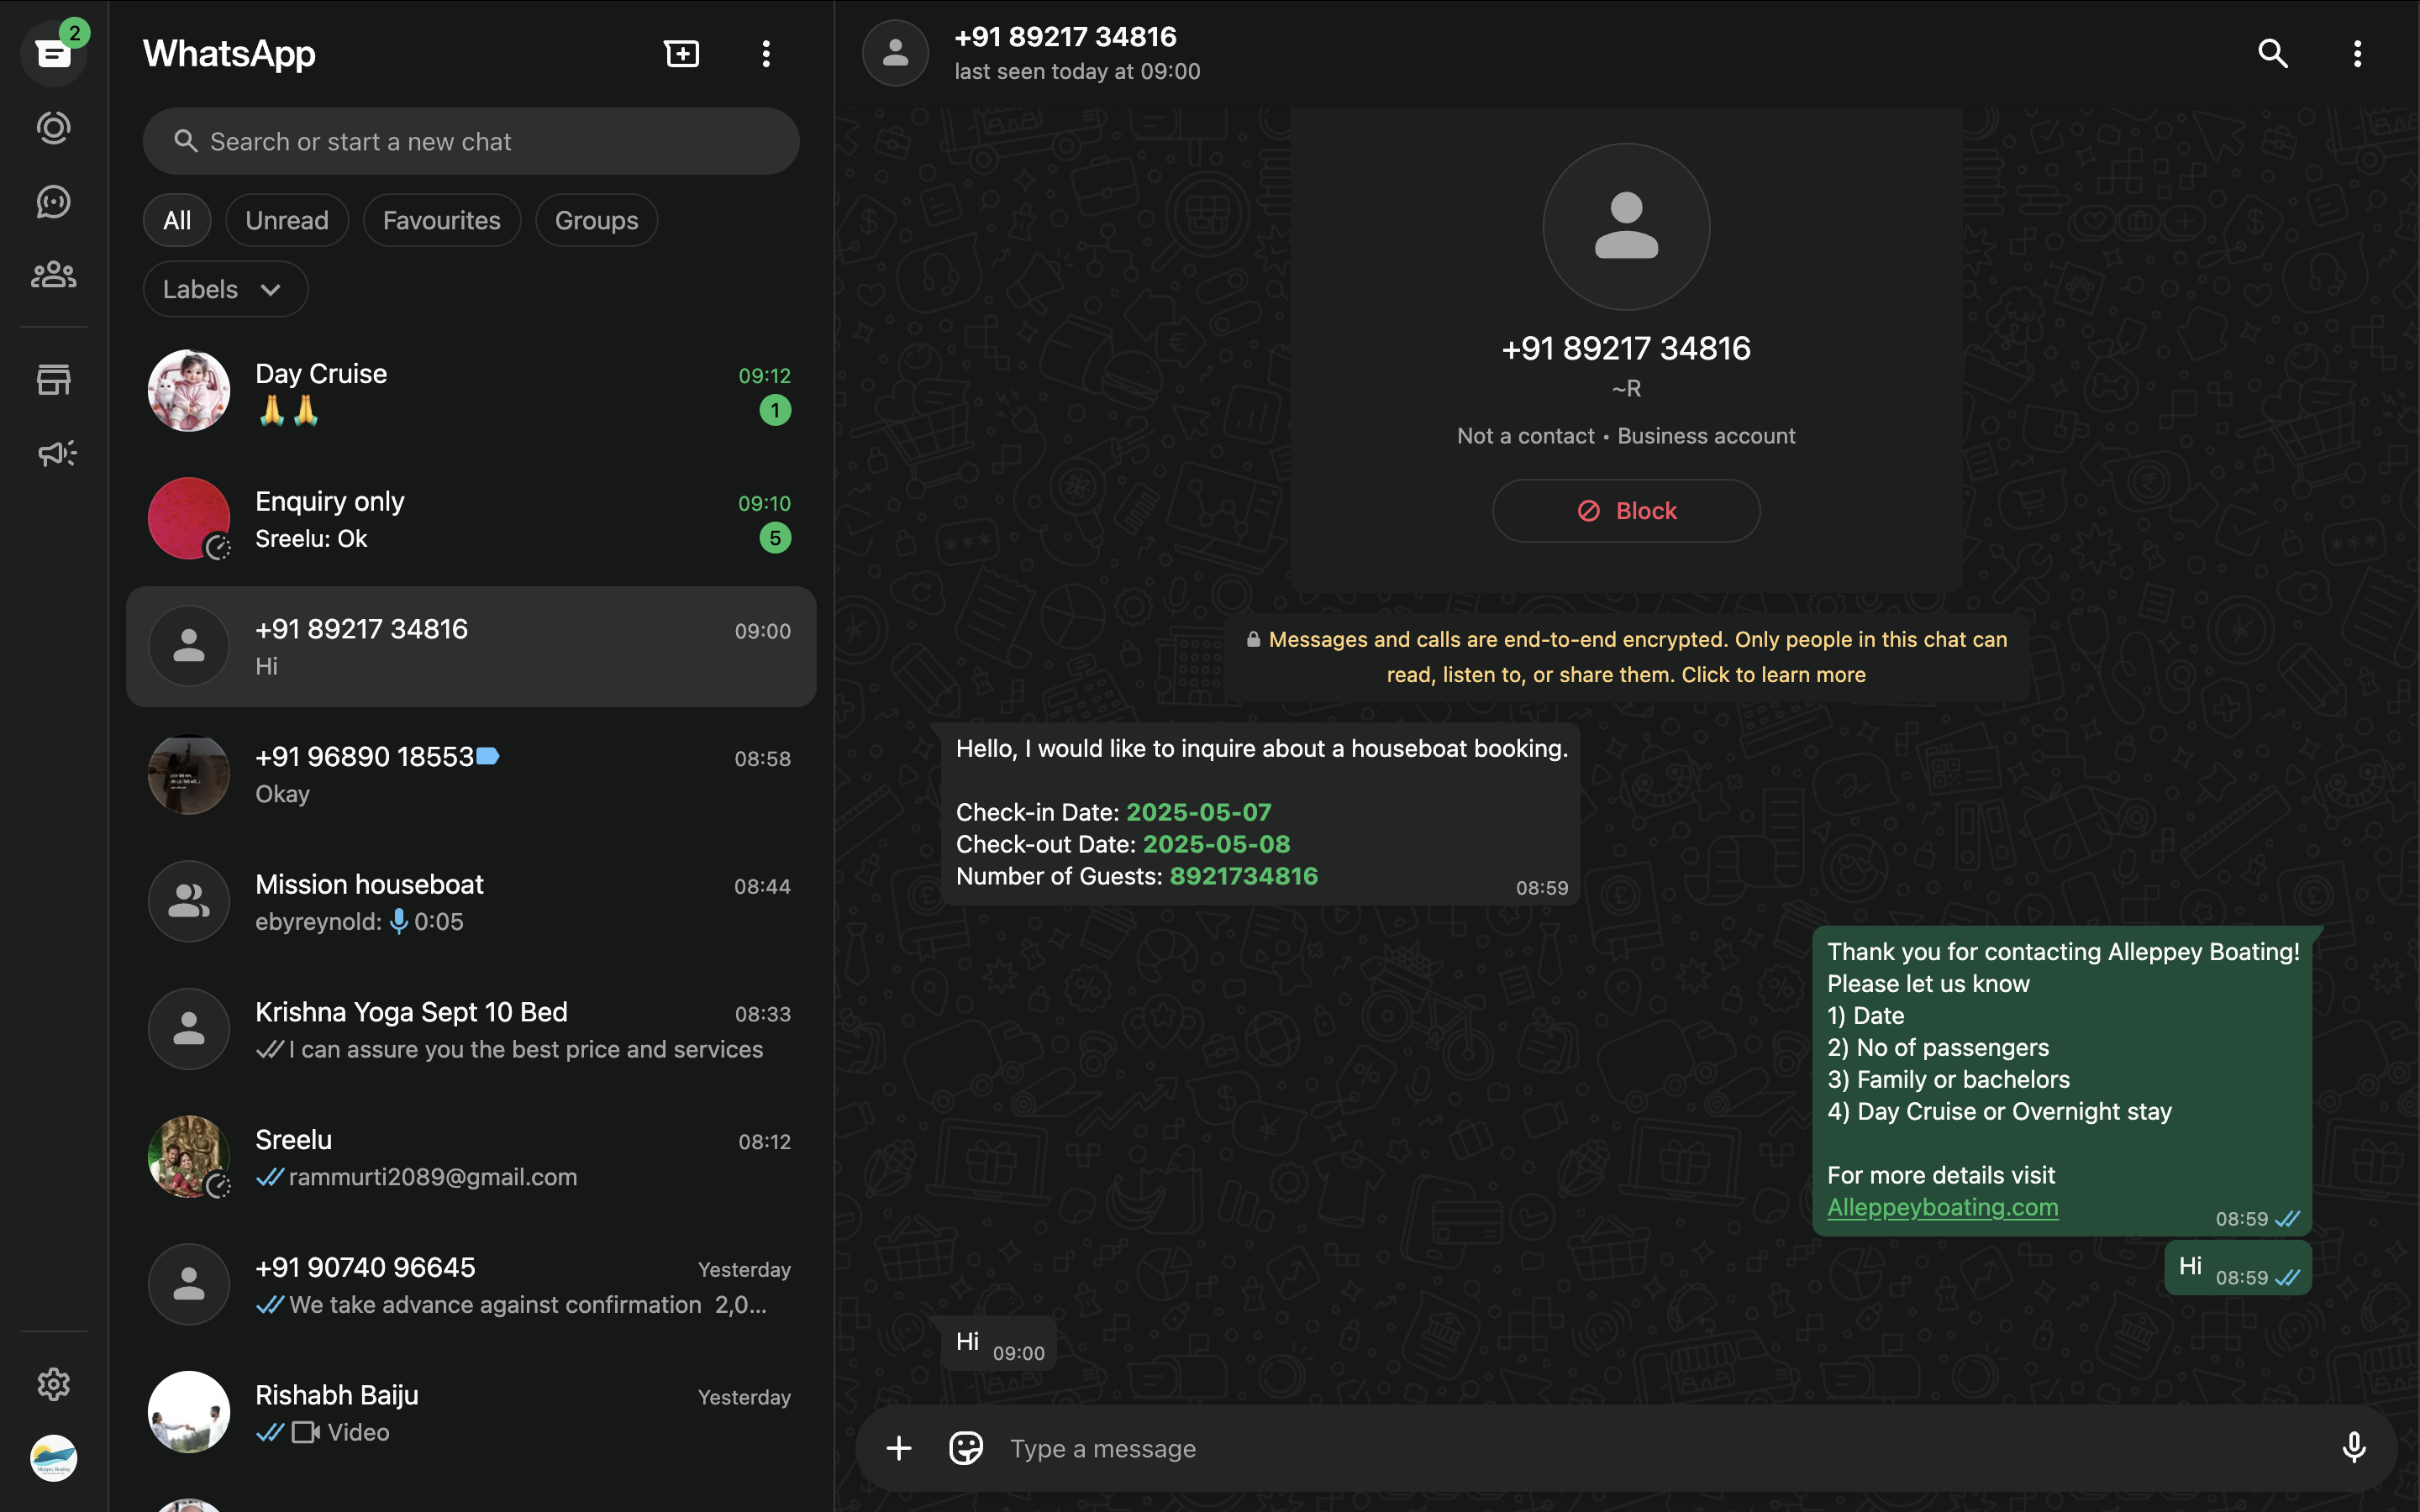Open the Communities icon
This screenshot has height=1512, width=2420.
pyautogui.click(x=54, y=274)
